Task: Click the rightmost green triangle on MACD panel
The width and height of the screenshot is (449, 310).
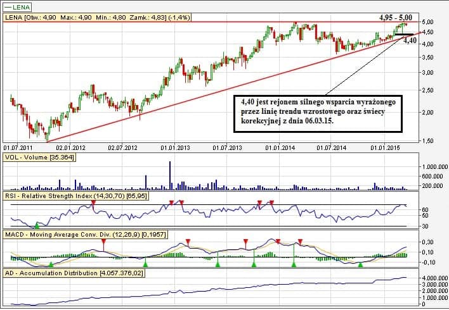Action: point(361,264)
